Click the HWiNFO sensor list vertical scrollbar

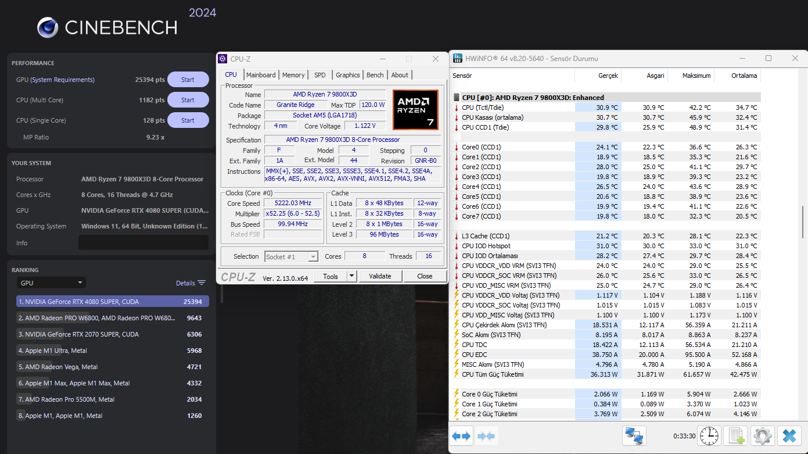pos(803,221)
